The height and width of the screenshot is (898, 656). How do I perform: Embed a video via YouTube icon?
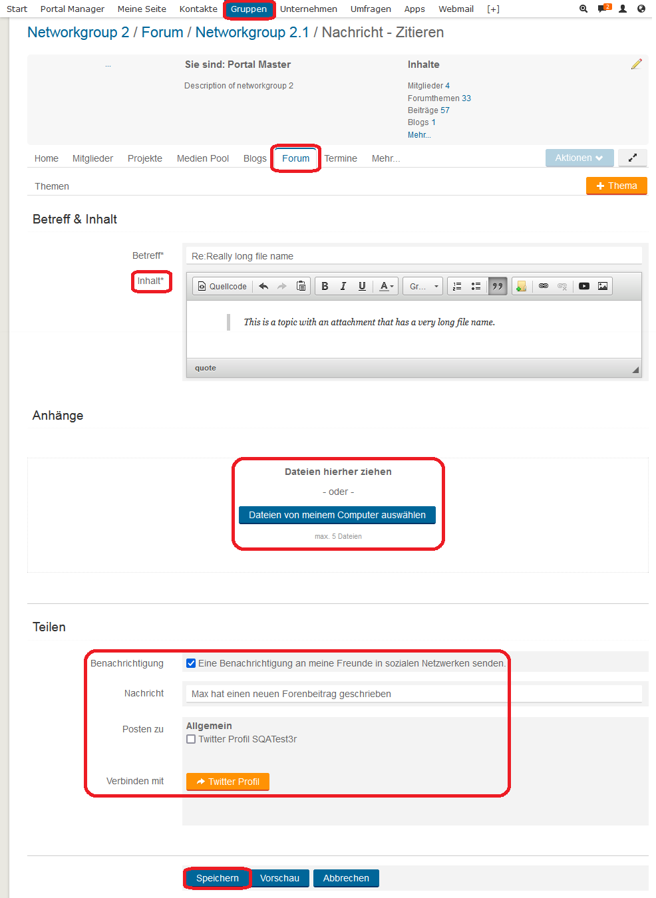pos(584,286)
